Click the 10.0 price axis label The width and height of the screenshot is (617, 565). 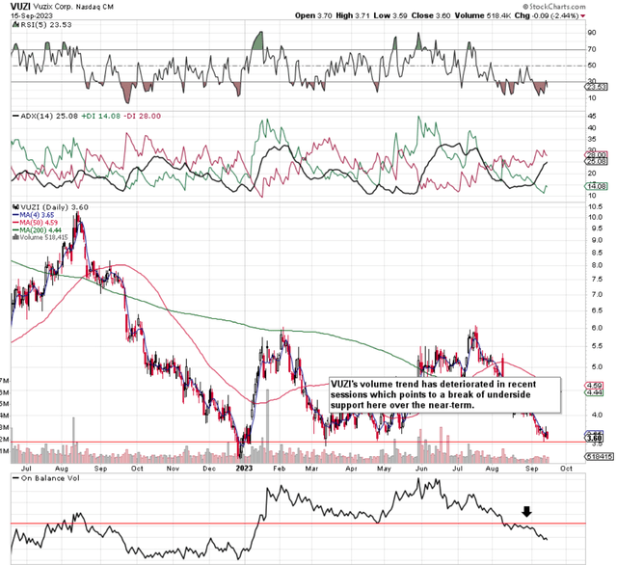(595, 217)
